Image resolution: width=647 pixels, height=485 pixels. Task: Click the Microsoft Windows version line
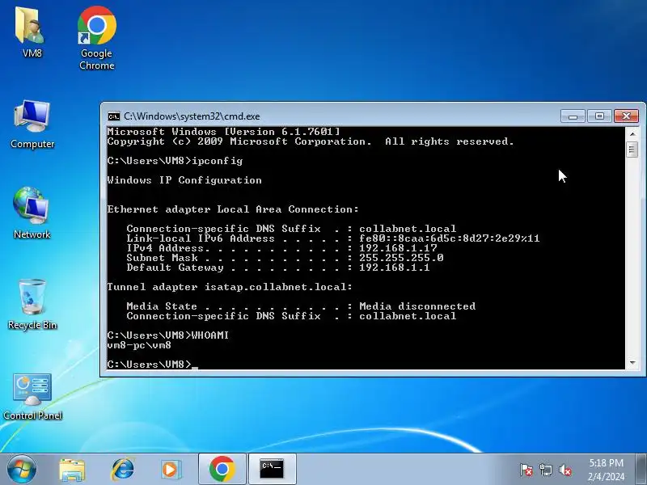tap(224, 132)
